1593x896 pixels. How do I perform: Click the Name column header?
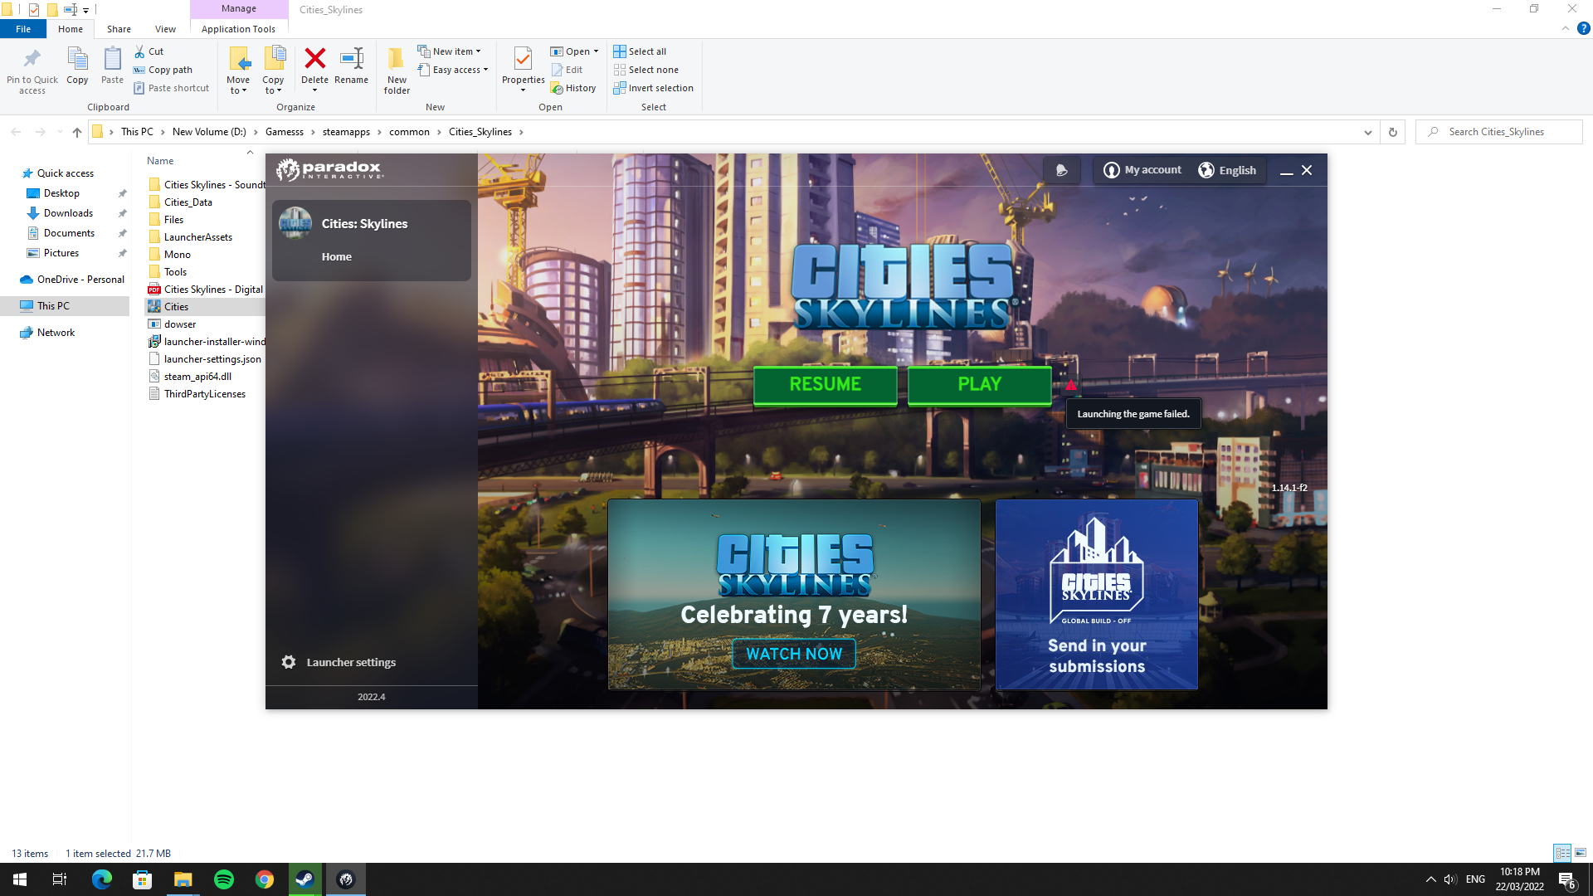tap(160, 161)
